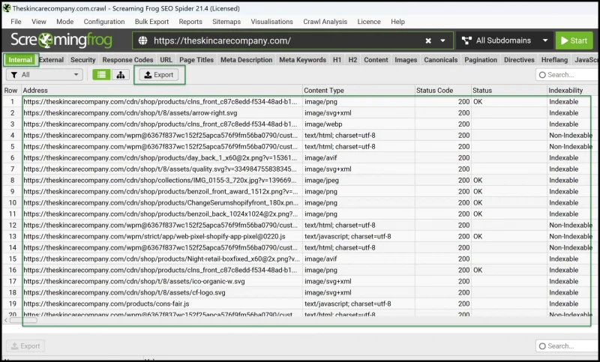Open the Crawl Analysis menu
This screenshot has width=600, height=362.
click(x=325, y=22)
